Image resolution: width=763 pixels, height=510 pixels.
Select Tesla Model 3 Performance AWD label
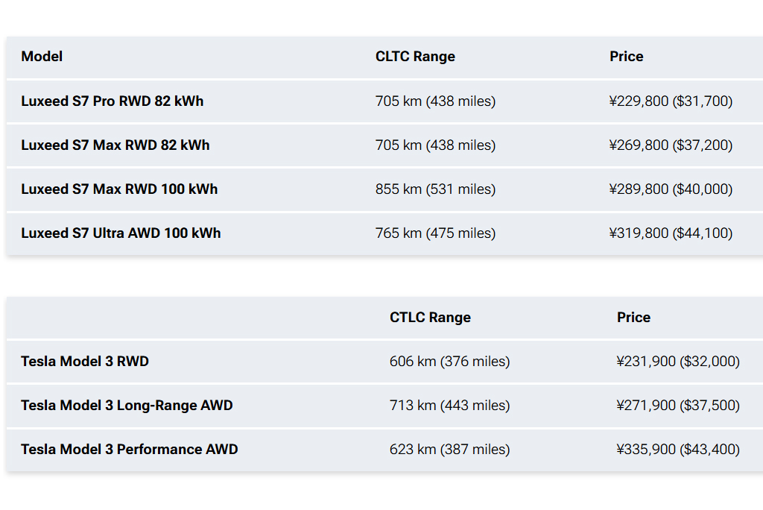coord(130,450)
